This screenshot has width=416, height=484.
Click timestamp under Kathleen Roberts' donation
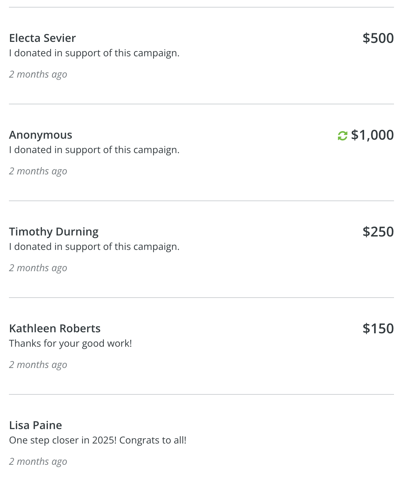click(x=38, y=365)
